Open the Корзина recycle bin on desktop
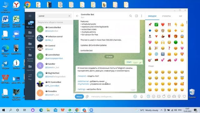This screenshot has width=200, height=113. click(x=192, y=94)
